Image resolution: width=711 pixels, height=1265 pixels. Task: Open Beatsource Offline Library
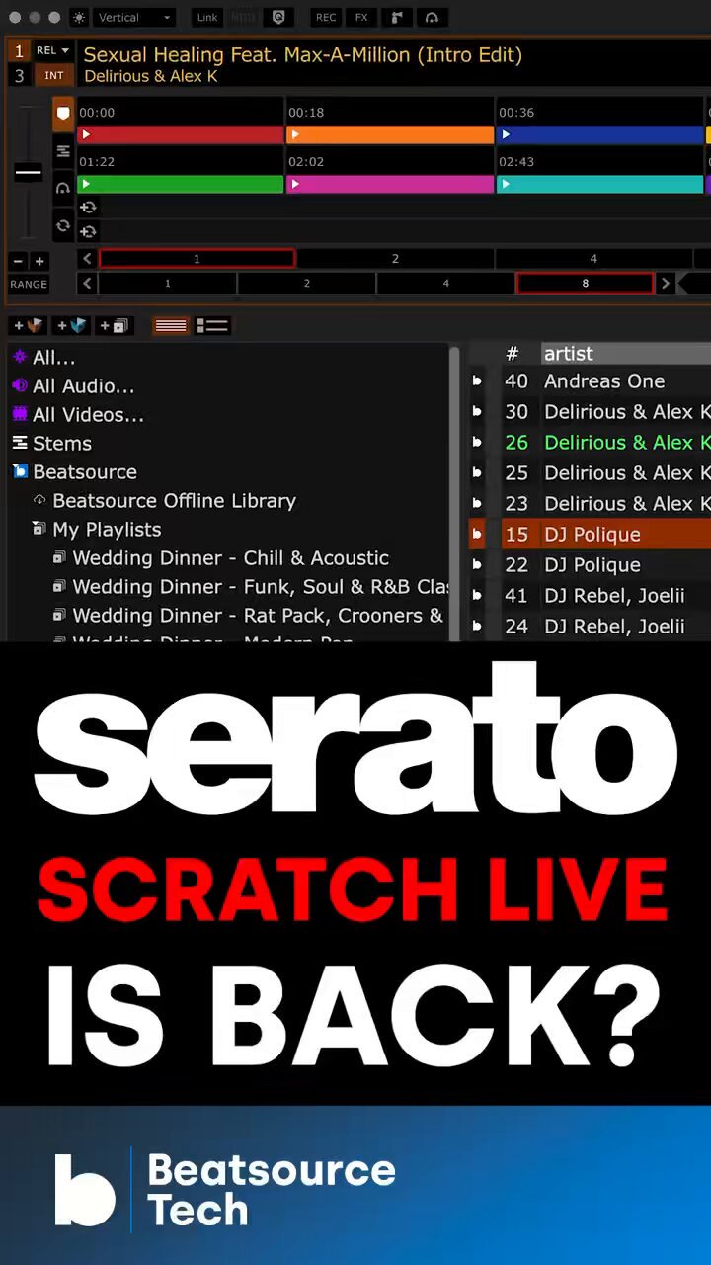coord(174,501)
